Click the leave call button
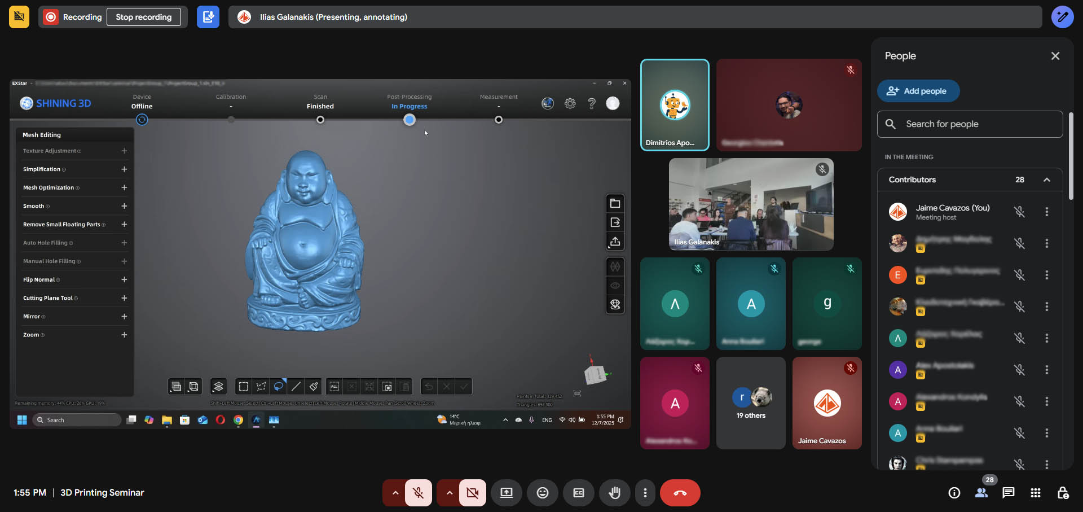 pos(680,493)
